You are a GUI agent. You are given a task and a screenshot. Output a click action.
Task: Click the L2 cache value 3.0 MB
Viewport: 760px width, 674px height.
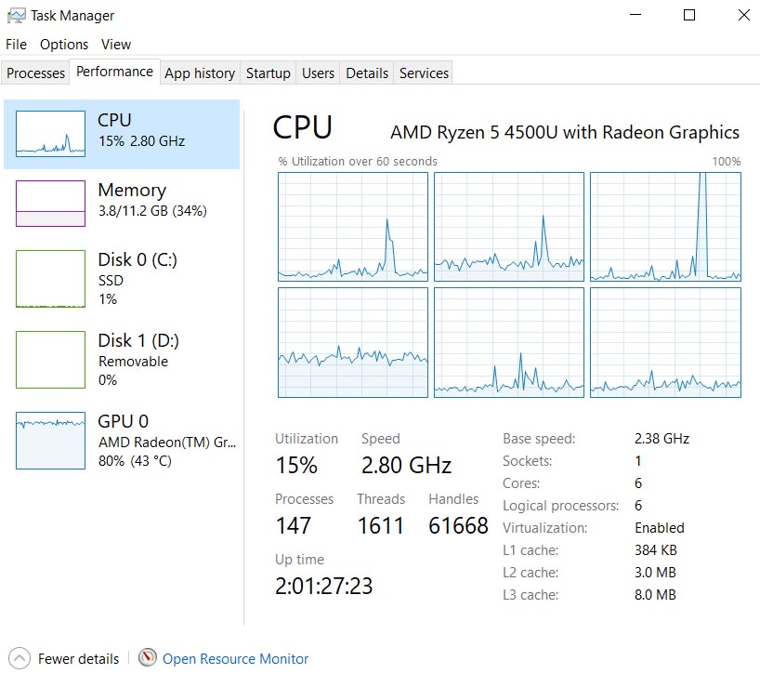click(x=655, y=573)
